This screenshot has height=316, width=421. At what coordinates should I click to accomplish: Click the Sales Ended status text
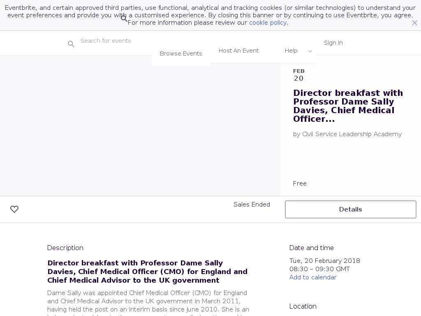click(252, 204)
